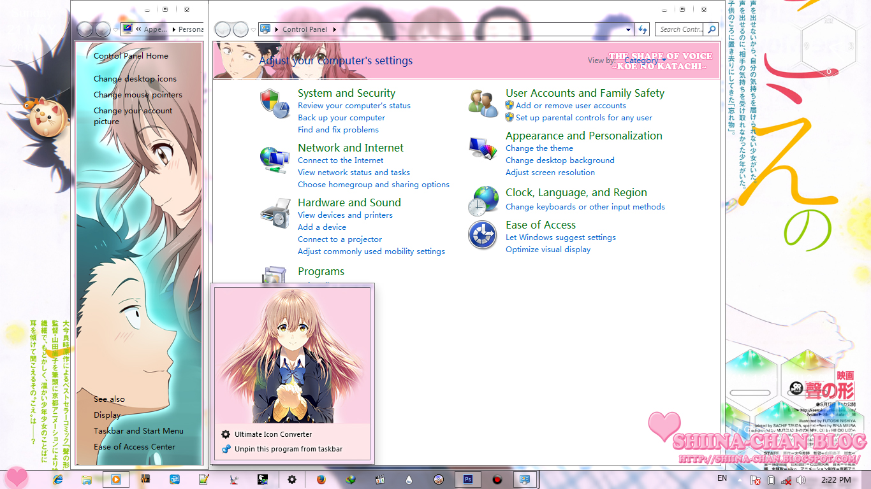Image resolution: width=871 pixels, height=489 pixels.
Task: Click Connect to a projector
Action: coord(340,239)
